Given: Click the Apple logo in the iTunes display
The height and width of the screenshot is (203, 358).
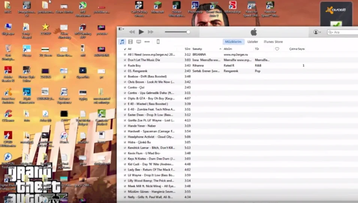Looking at the screenshot, I should point(254,32).
